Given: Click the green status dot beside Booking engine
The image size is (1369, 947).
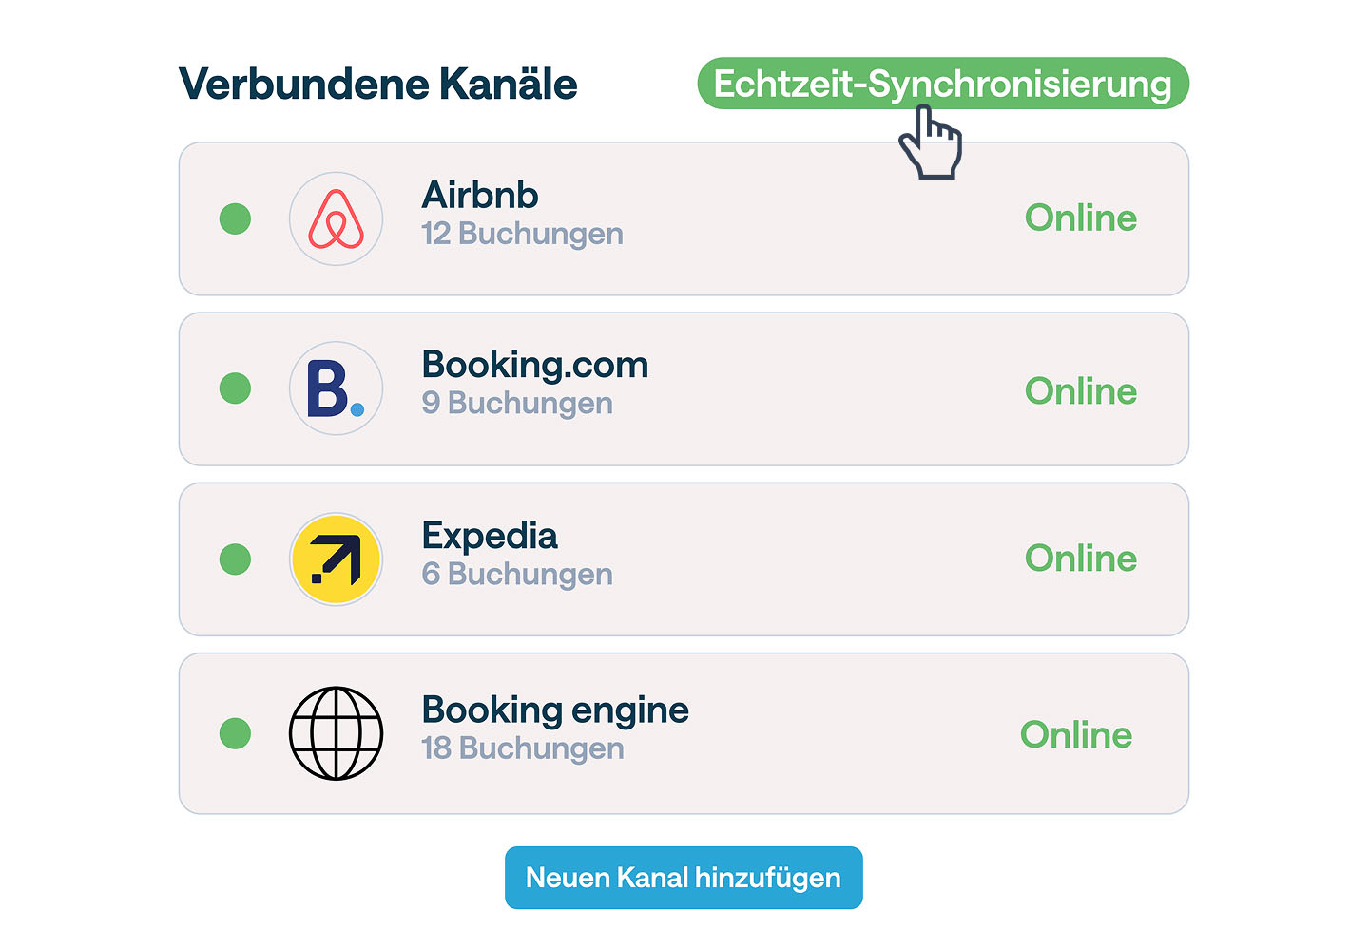Looking at the screenshot, I should coord(235,733).
